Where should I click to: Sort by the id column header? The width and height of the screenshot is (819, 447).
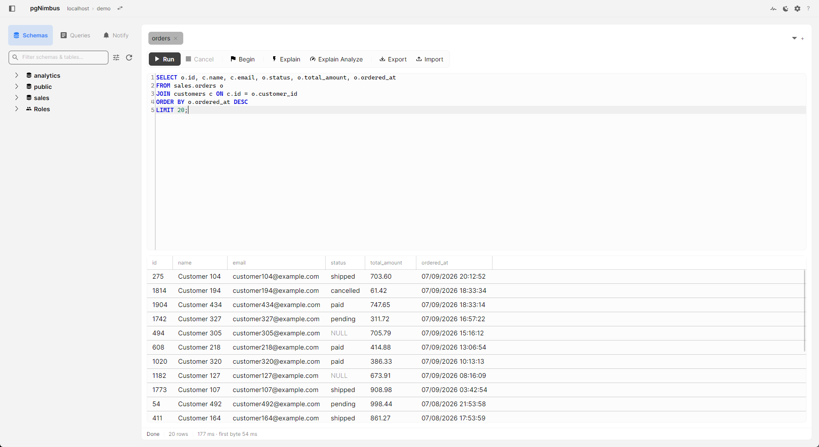coord(160,263)
